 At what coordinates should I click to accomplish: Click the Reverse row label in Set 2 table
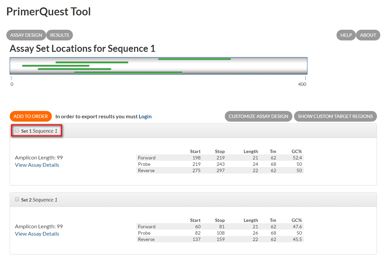[x=146, y=239]
